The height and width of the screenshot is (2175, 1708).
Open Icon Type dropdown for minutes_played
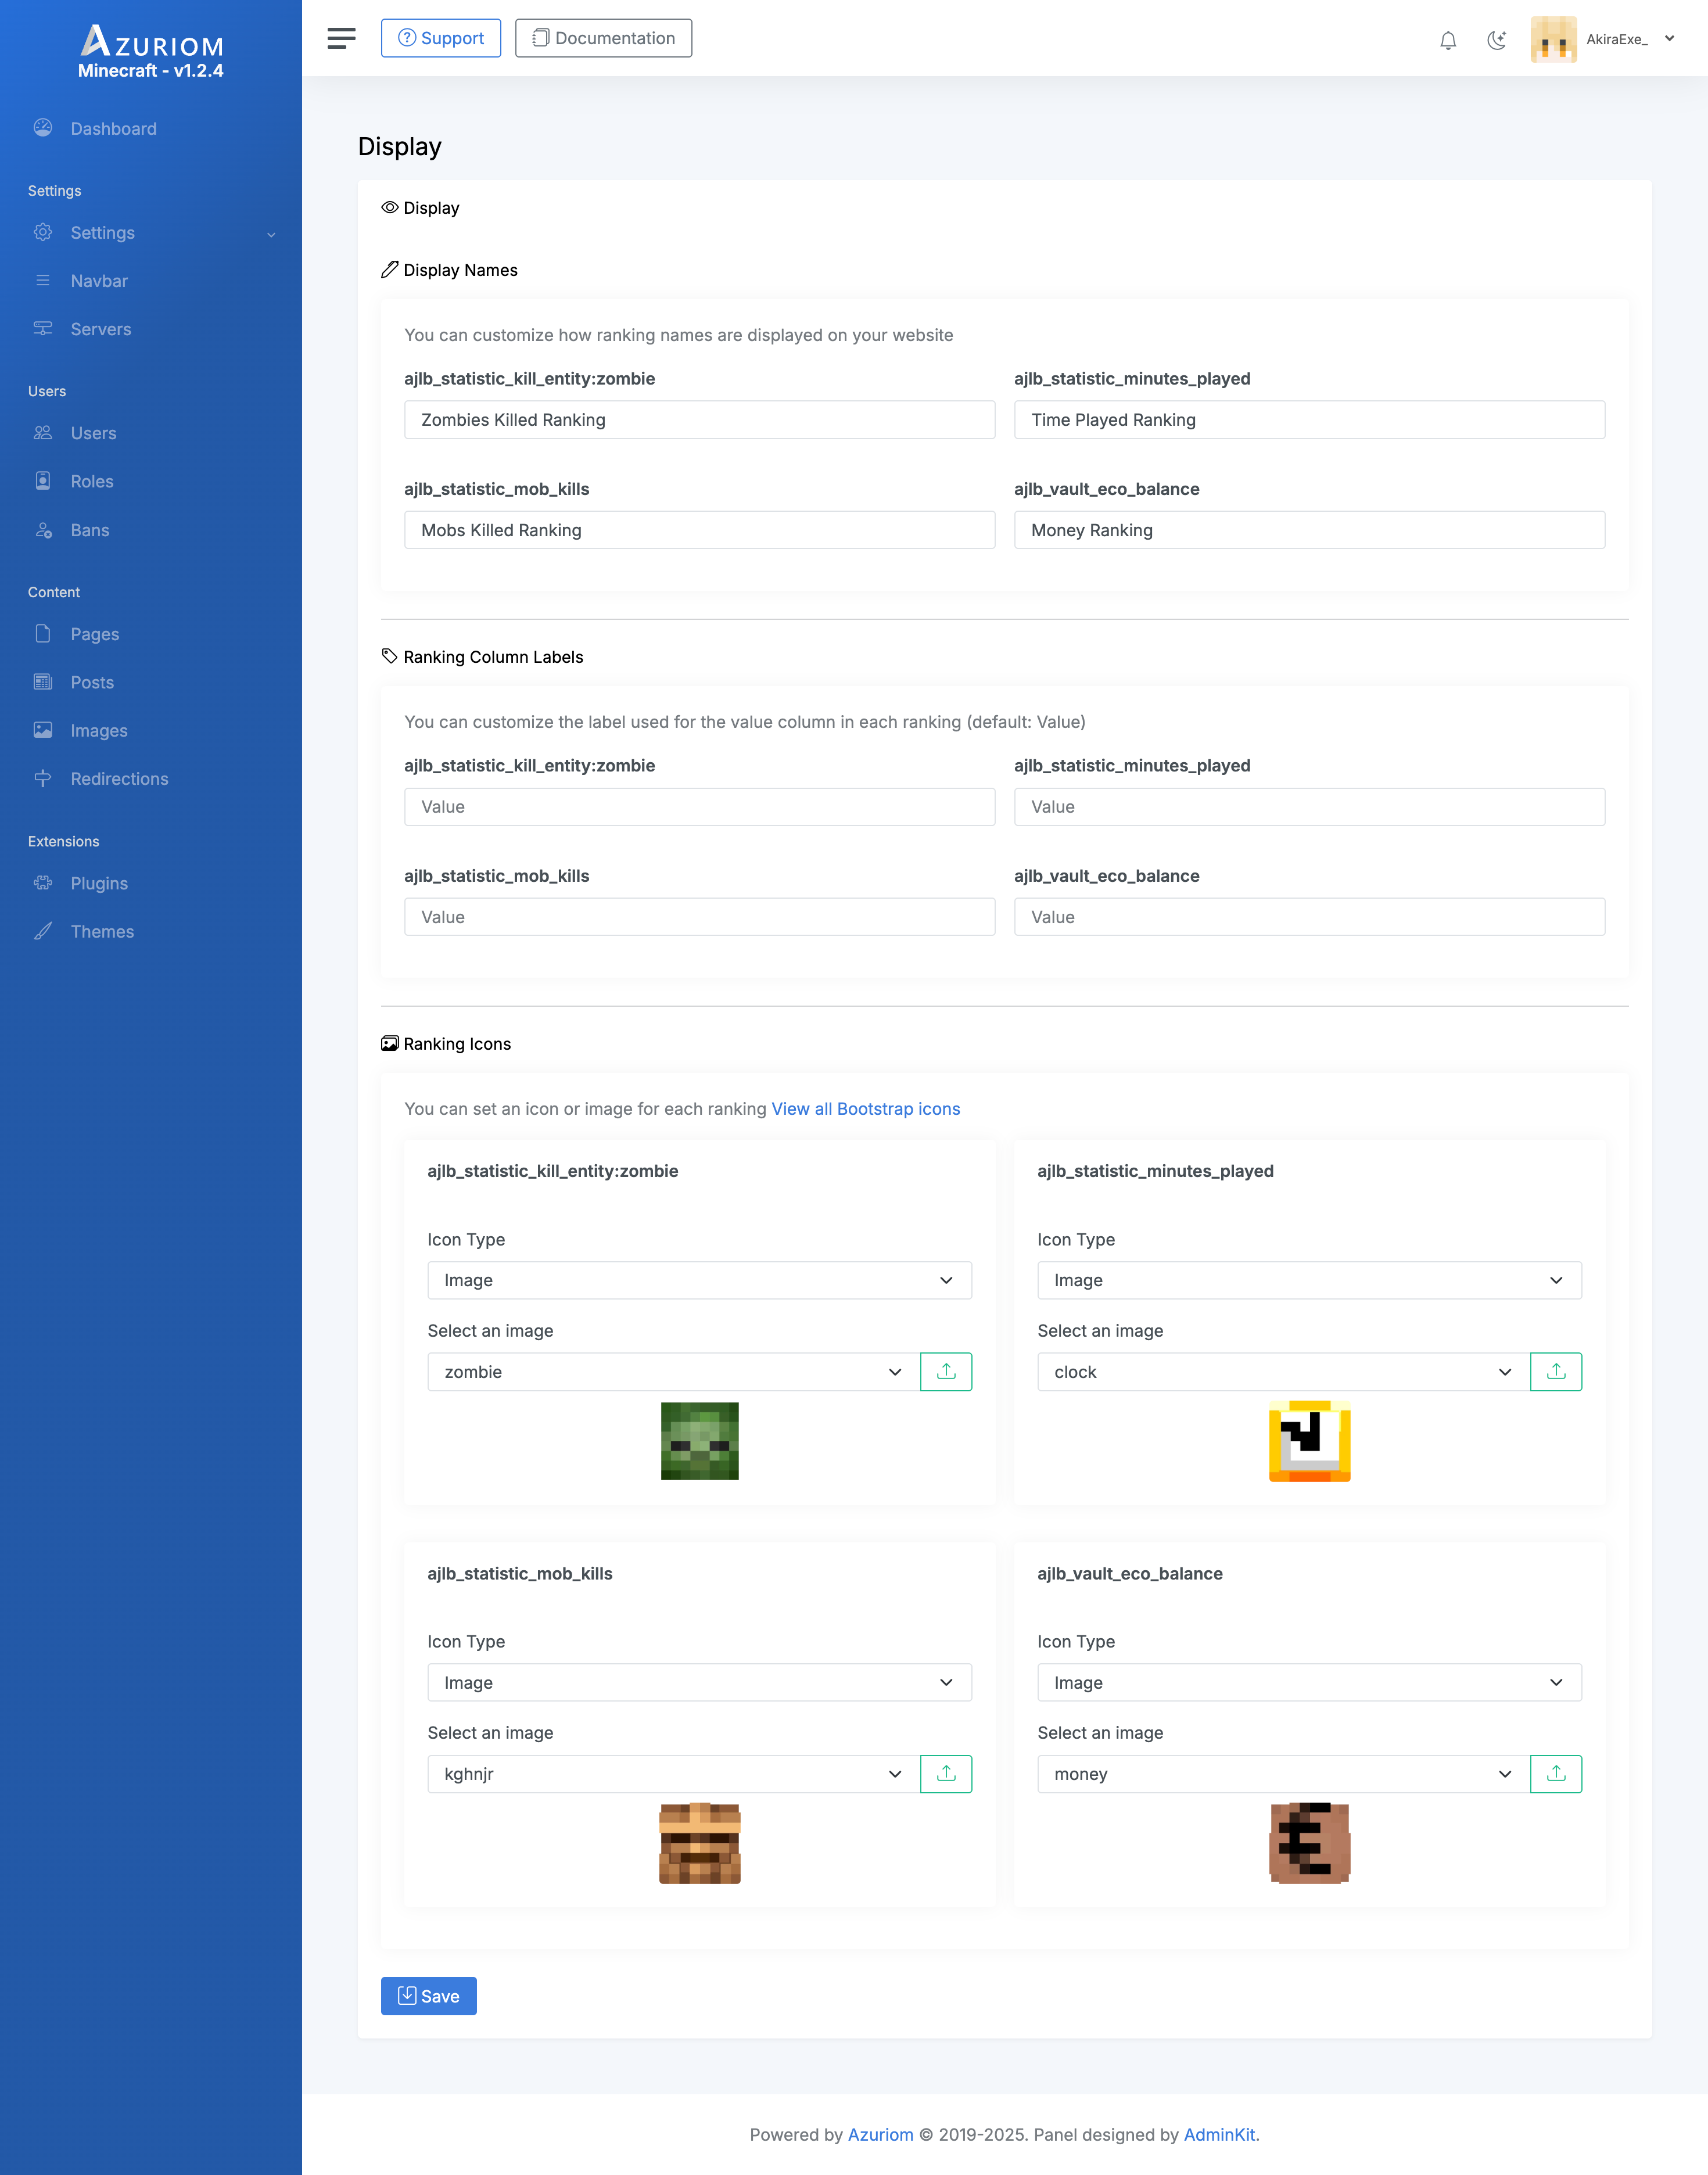[x=1309, y=1280]
